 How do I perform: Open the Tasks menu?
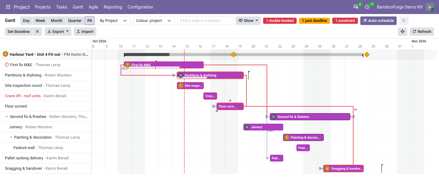coord(62,7)
